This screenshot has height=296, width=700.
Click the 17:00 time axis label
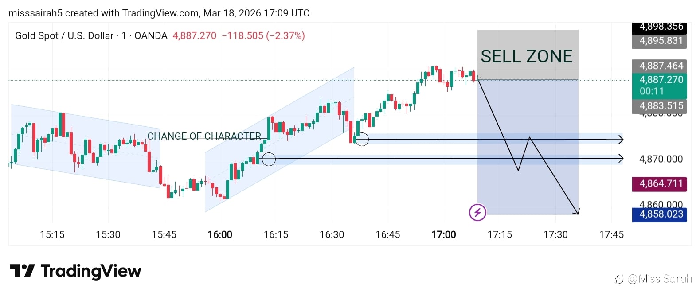tap(444, 234)
